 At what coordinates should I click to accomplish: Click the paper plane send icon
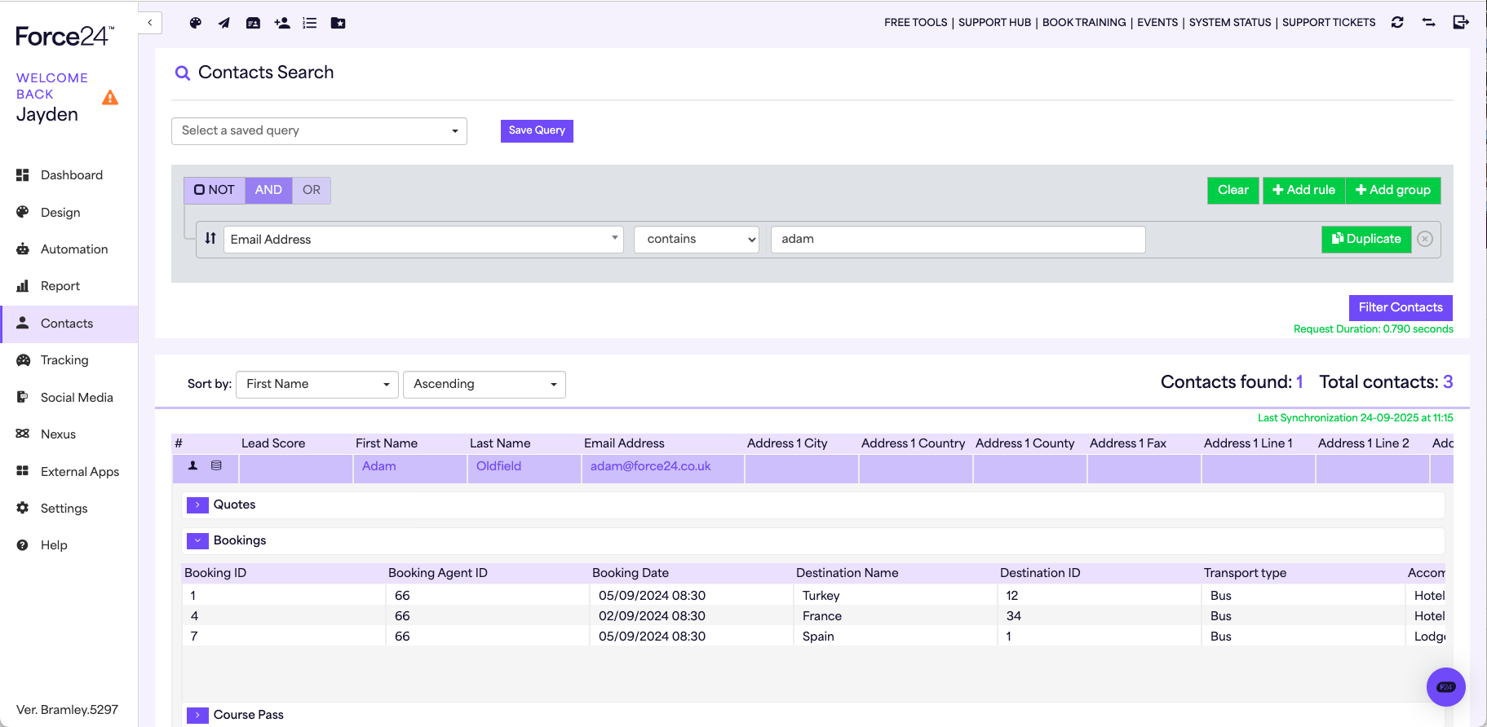point(223,23)
